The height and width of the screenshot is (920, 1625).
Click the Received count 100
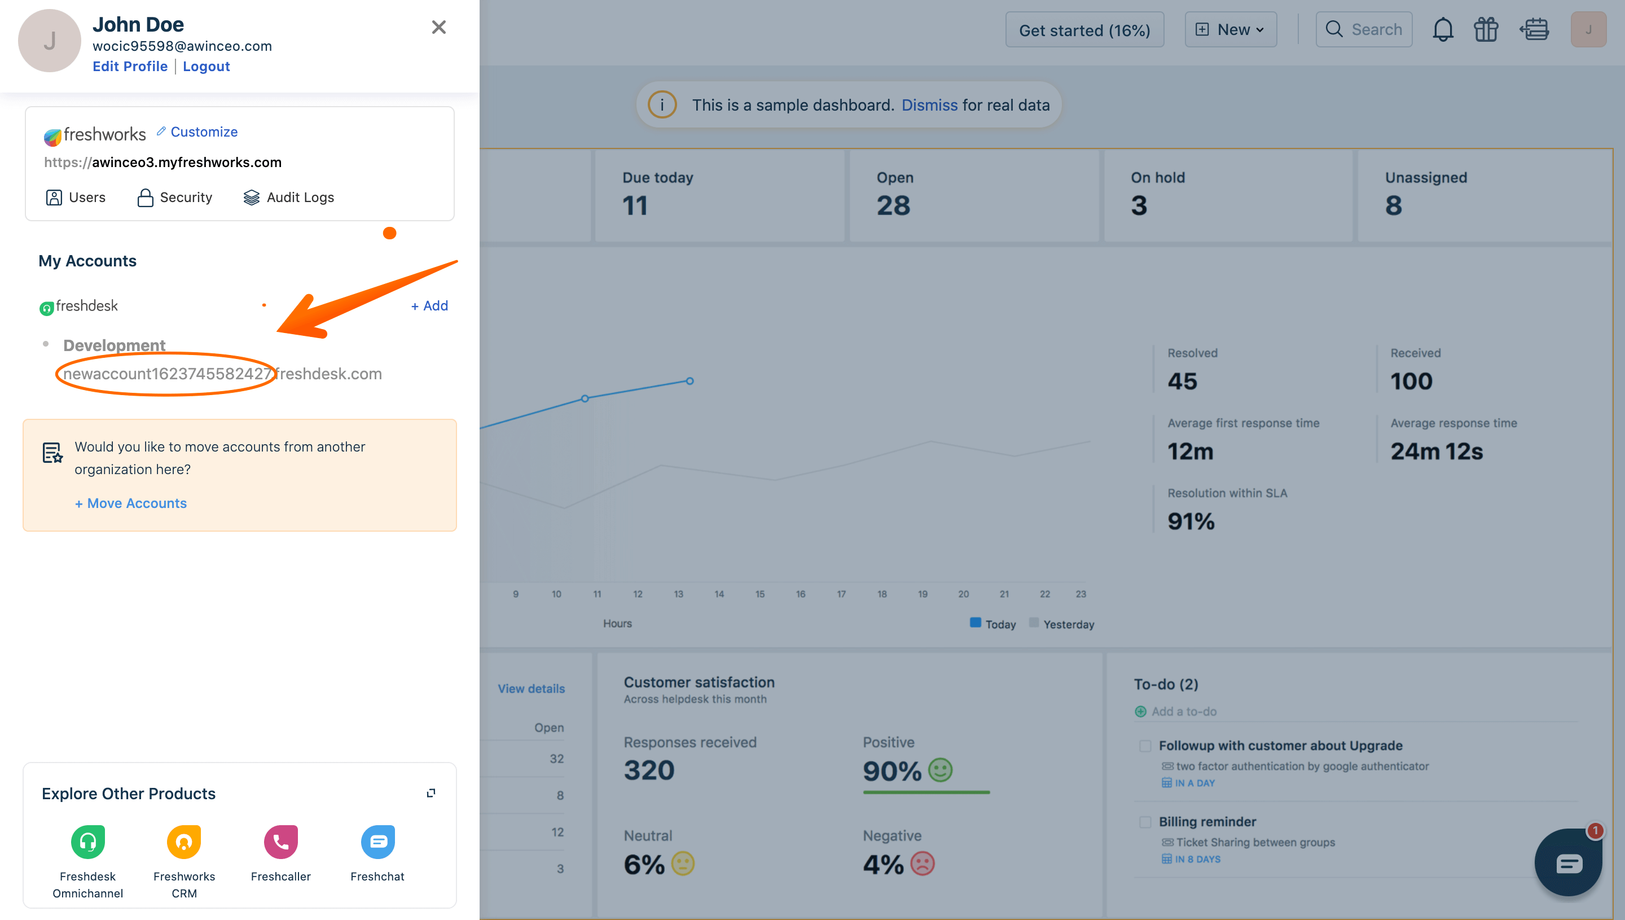pyautogui.click(x=1411, y=381)
